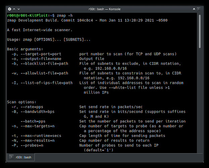The width and height of the screenshot is (209, 168).
Task: Click the Scan options: heading
Action: click(x=21, y=102)
